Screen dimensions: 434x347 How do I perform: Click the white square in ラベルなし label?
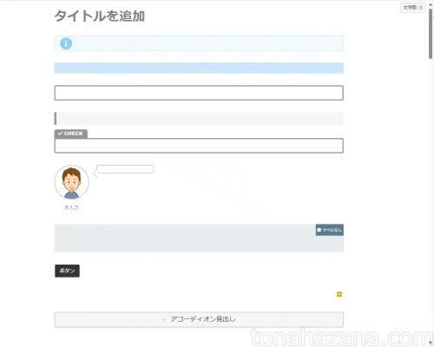[319, 230]
